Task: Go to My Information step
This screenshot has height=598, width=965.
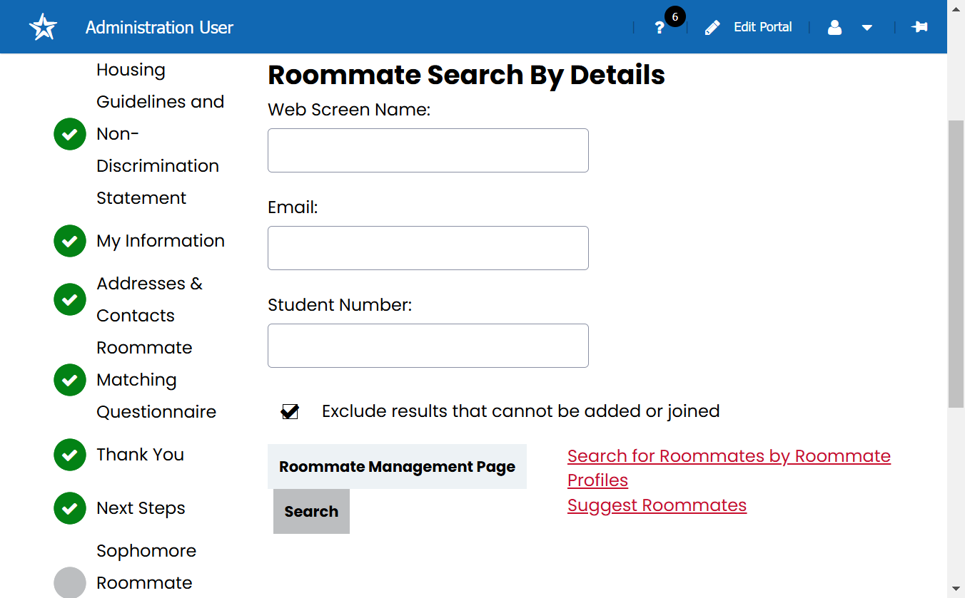Action: click(161, 241)
